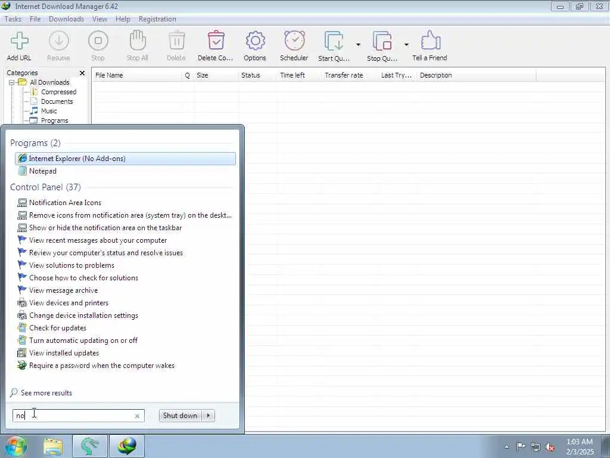This screenshot has width=610, height=458.
Task: Open the Downloads menu
Action: tap(67, 19)
